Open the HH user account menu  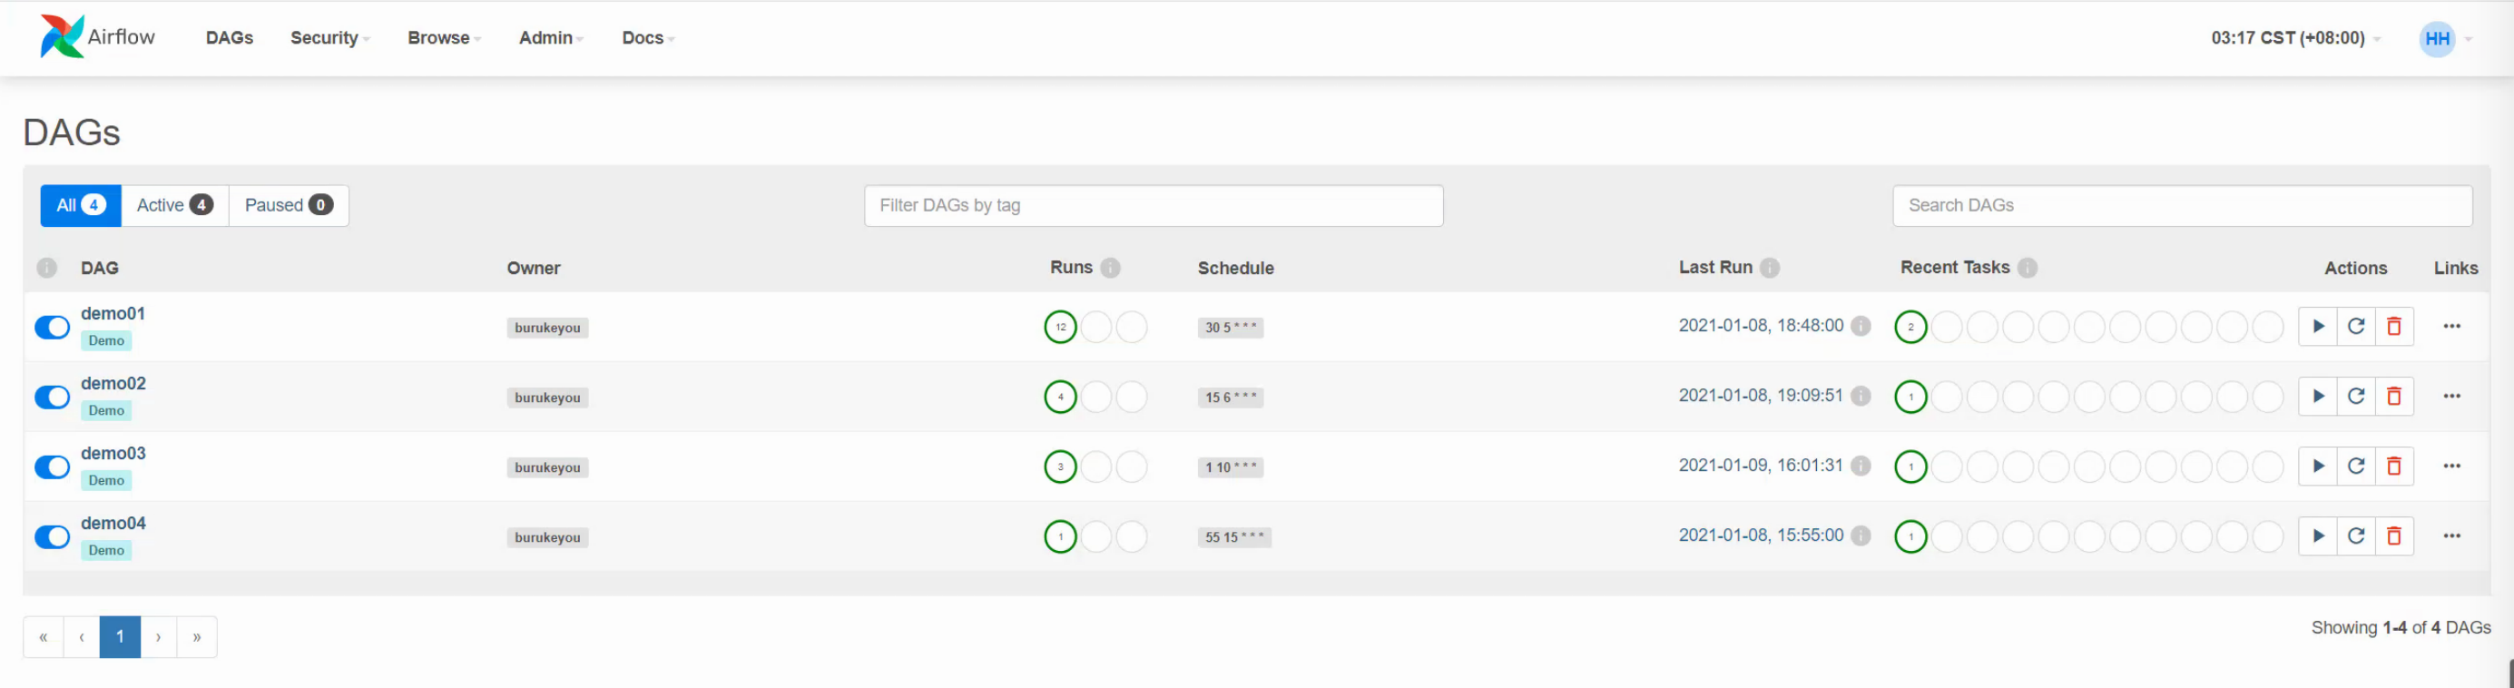click(2445, 39)
